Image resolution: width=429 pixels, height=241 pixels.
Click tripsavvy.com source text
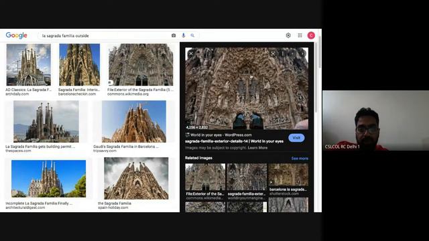click(x=105, y=151)
